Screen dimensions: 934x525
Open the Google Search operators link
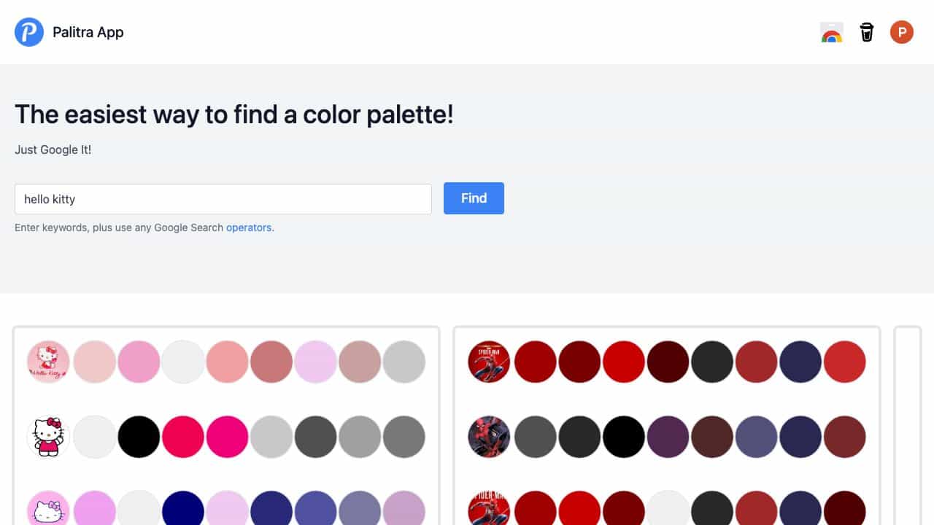click(249, 227)
